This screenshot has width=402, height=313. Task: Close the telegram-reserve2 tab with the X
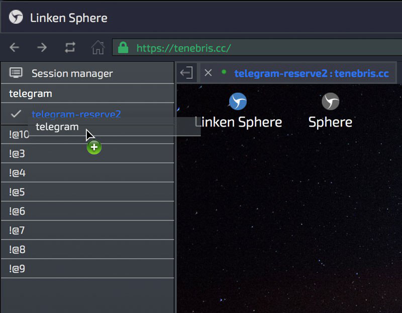click(x=208, y=73)
